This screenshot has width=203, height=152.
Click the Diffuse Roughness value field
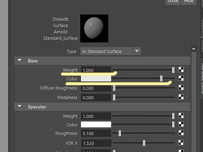coord(96,88)
